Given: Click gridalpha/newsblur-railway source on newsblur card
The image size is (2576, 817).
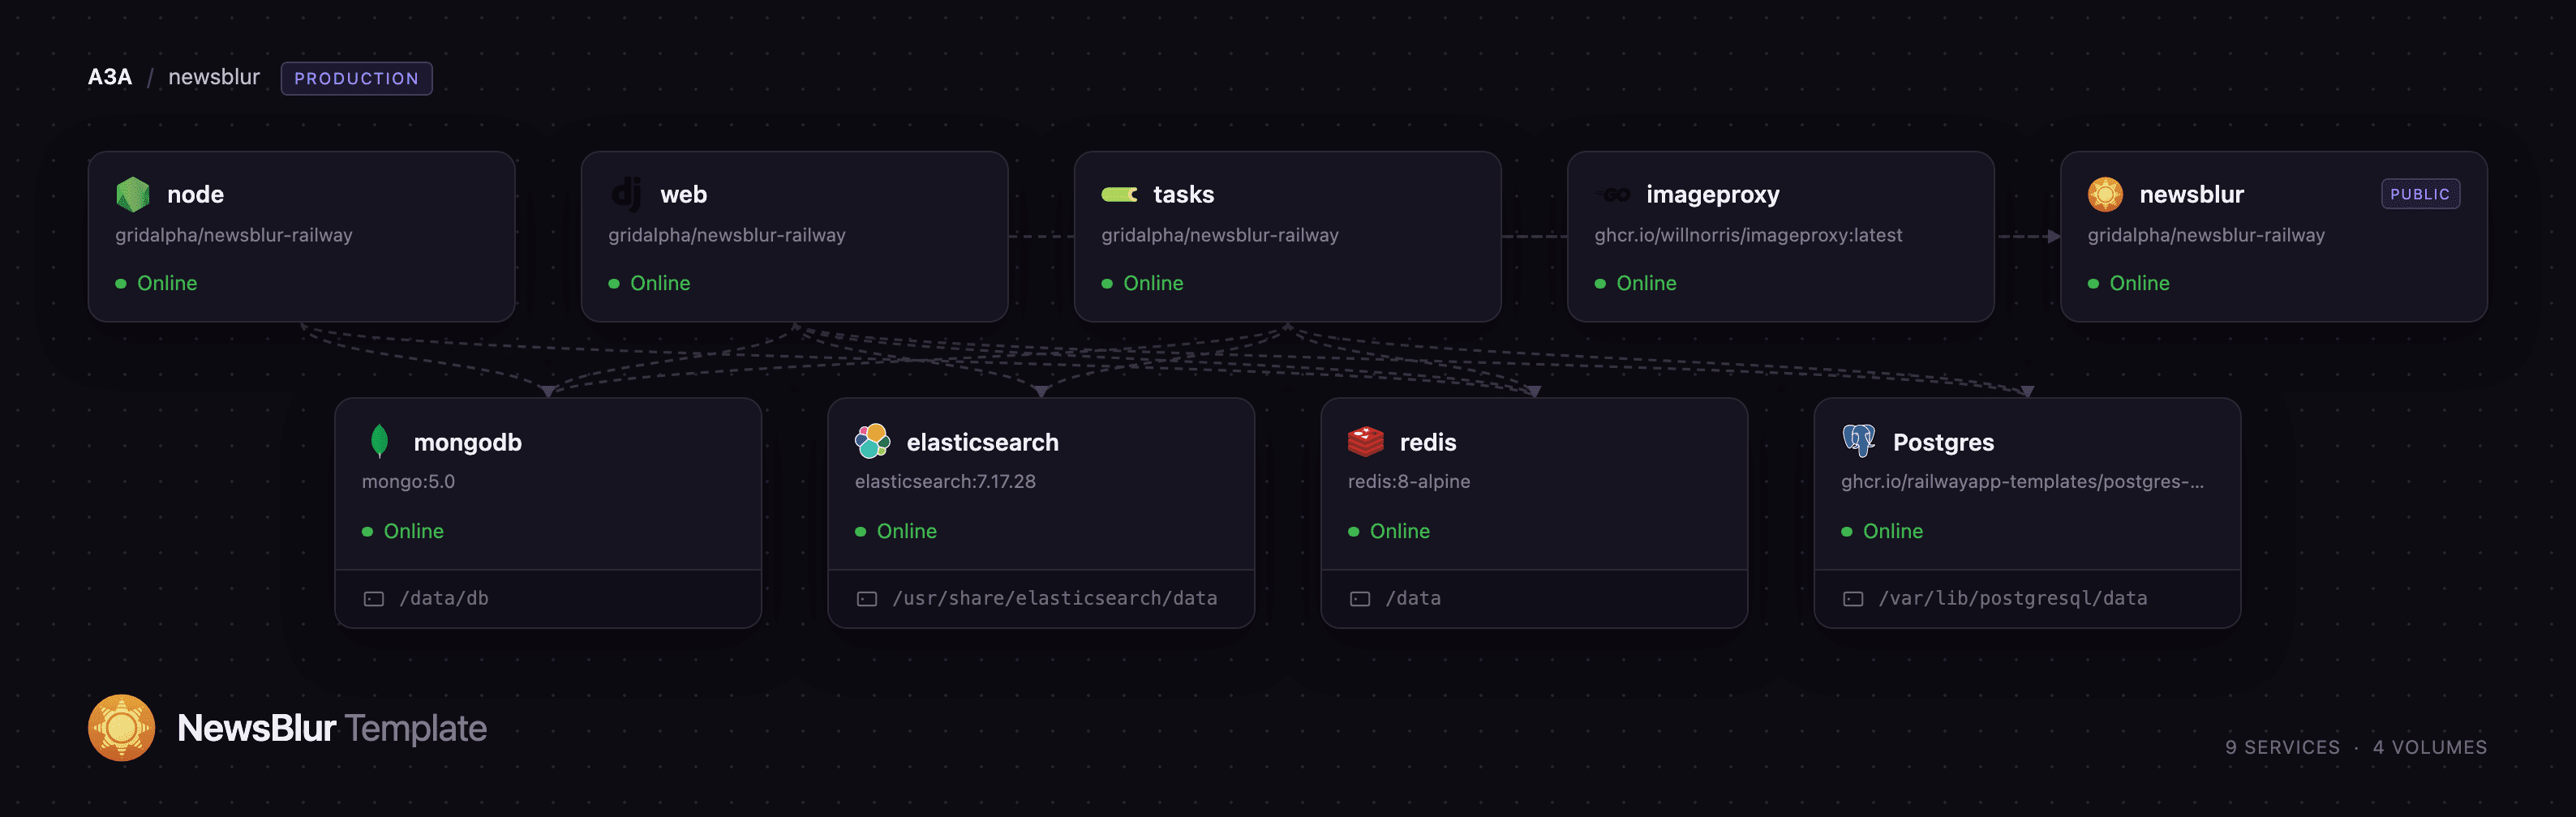Looking at the screenshot, I should point(2206,236).
